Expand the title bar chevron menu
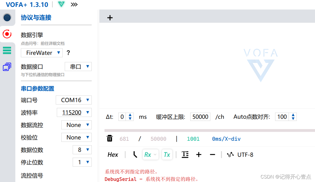 click(x=74, y=4)
